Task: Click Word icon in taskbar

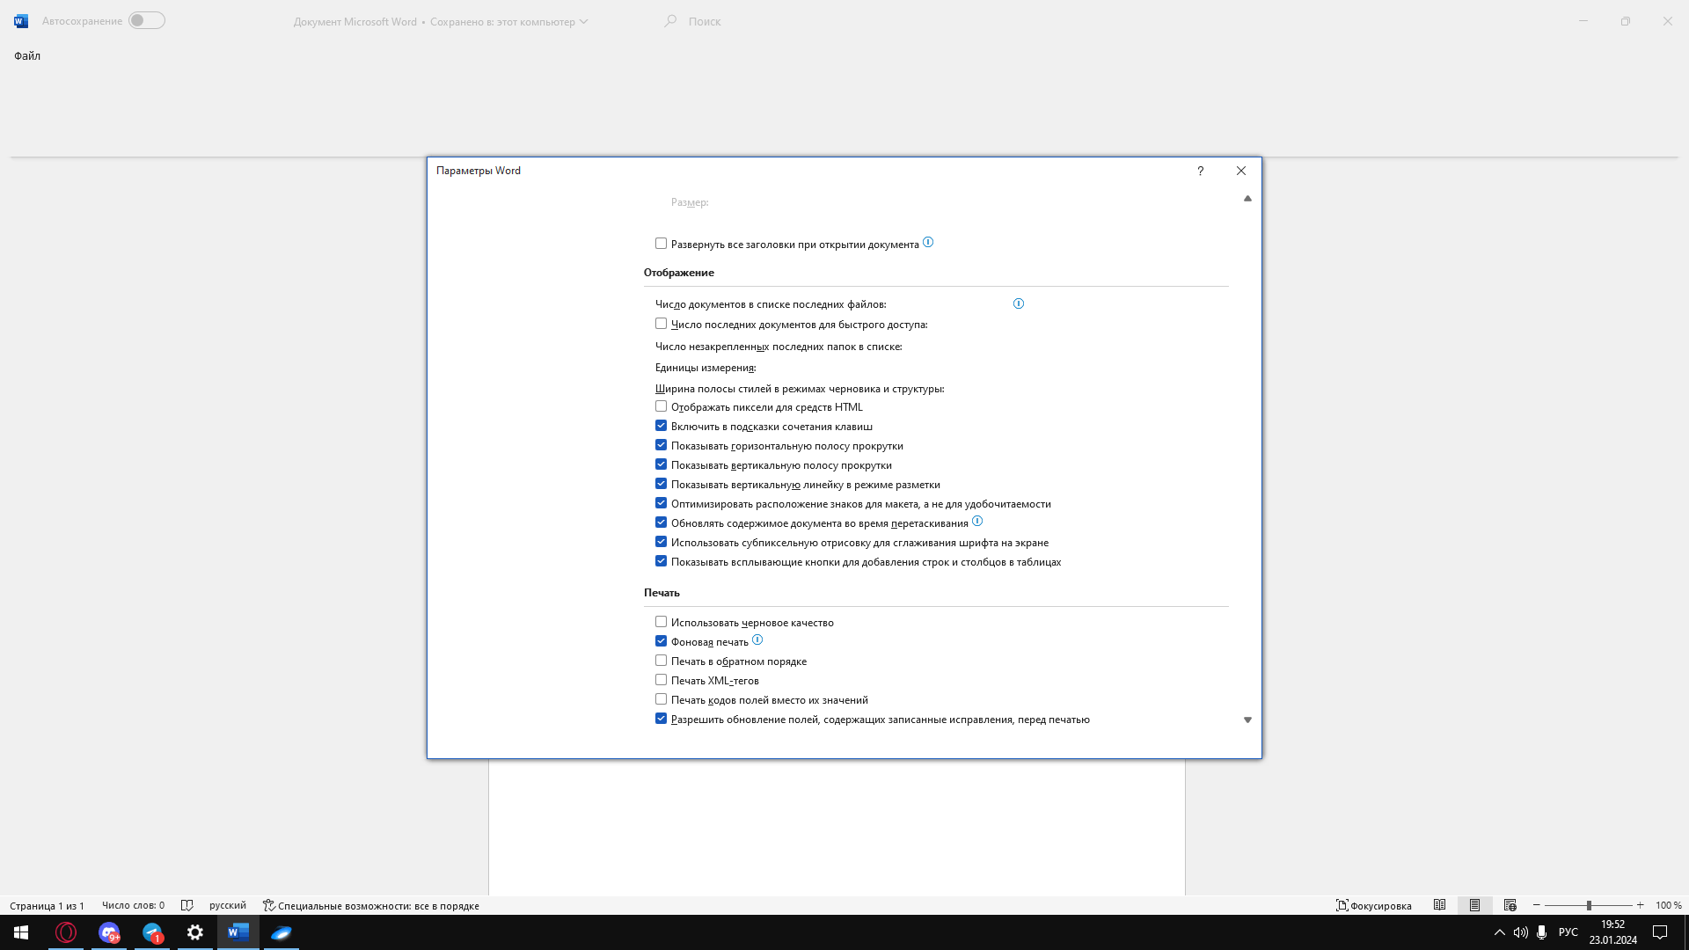Action: point(238,932)
